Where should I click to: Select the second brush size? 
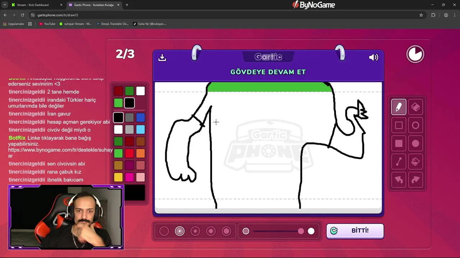[x=180, y=231]
